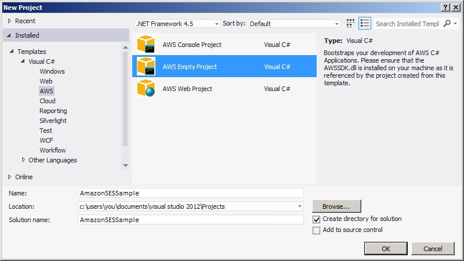This screenshot has height=261, width=464.
Task: Select the AWS template category
Action: 46,91
